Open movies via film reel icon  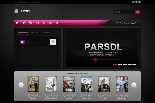click(x=31, y=23)
